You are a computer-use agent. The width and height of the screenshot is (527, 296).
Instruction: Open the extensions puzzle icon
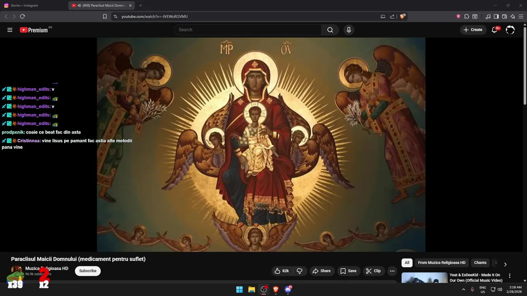click(x=466, y=16)
